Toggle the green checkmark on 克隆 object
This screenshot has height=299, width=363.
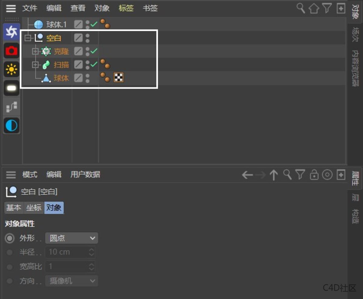tap(94, 51)
